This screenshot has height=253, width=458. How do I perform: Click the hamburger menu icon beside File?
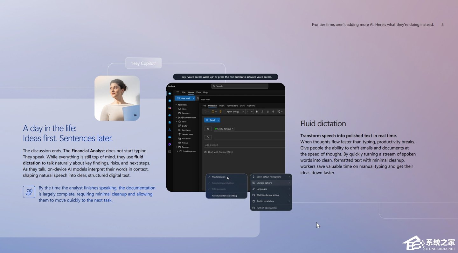click(x=178, y=92)
